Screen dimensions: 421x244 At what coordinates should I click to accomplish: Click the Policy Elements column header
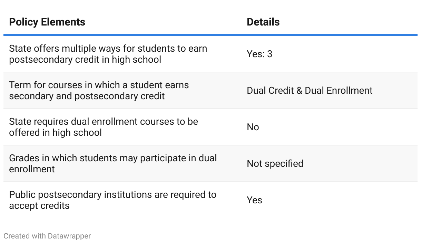[47, 22]
